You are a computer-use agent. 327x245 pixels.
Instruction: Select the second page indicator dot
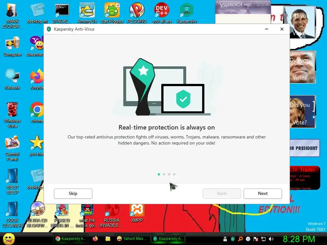(164, 174)
